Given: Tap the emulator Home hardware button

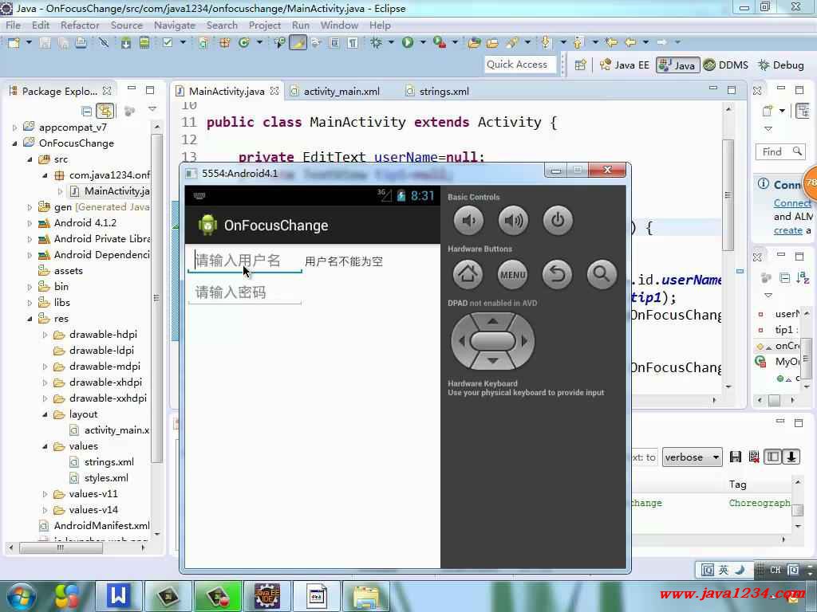Looking at the screenshot, I should tap(468, 274).
